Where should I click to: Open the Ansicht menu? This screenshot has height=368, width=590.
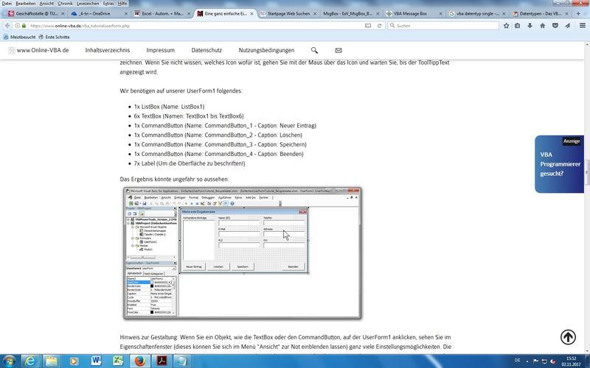pos(46,4)
